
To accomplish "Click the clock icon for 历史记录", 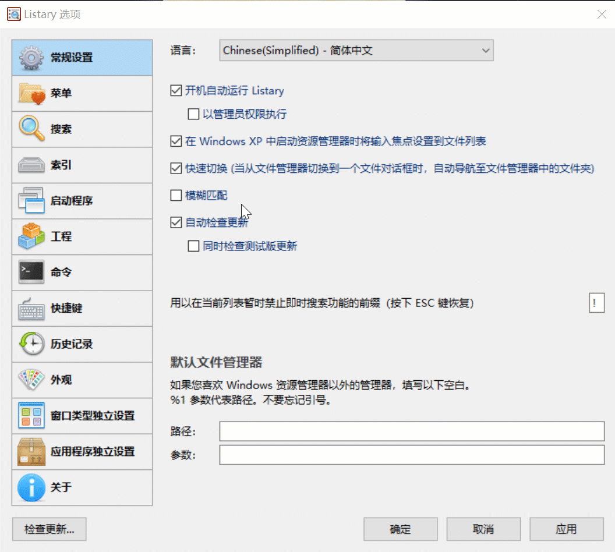I will point(31,344).
